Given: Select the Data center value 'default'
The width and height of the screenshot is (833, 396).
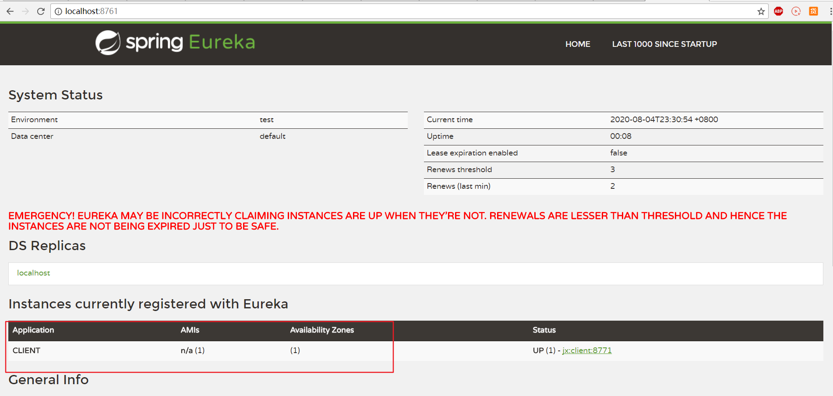Looking at the screenshot, I should [x=272, y=136].
